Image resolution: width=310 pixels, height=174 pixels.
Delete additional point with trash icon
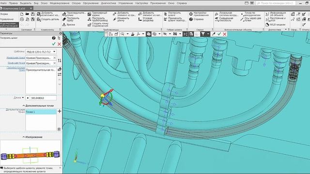(59, 129)
